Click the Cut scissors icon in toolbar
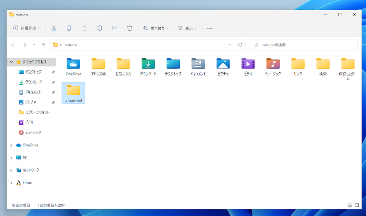 pos(53,28)
